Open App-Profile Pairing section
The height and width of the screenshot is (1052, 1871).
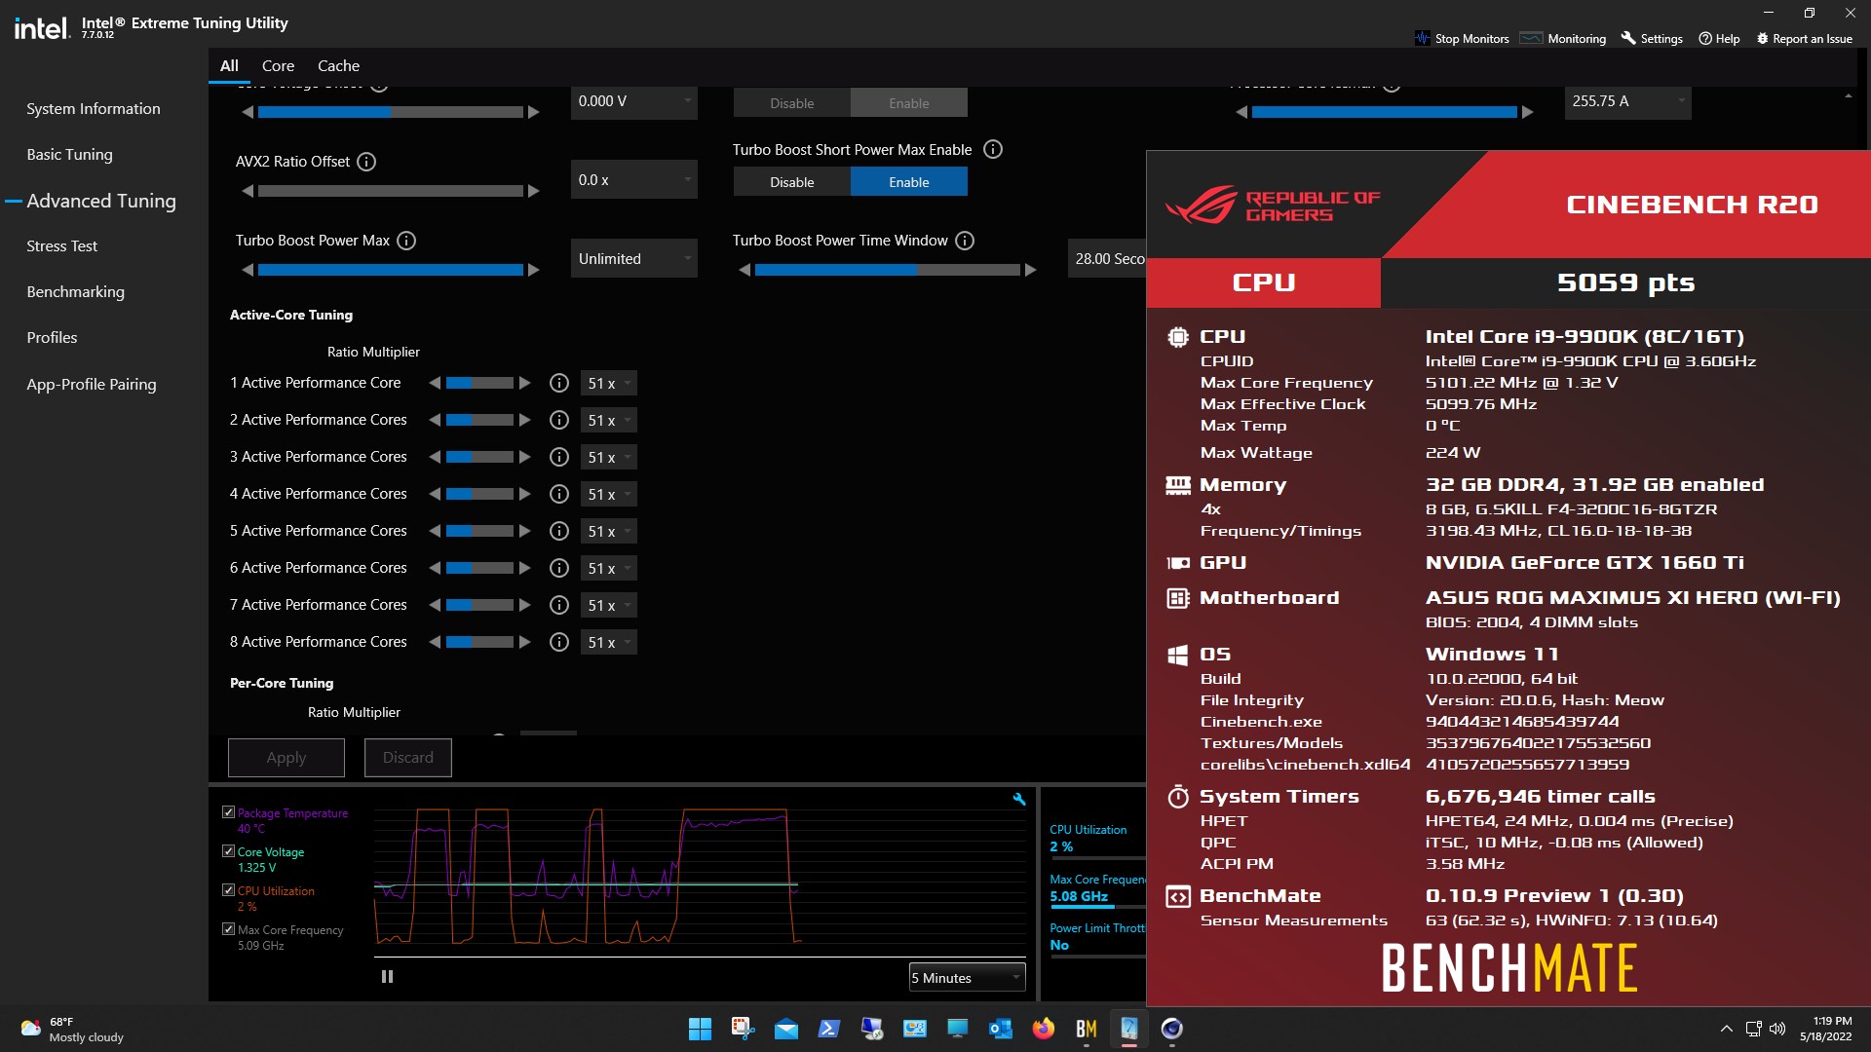pyautogui.click(x=92, y=385)
